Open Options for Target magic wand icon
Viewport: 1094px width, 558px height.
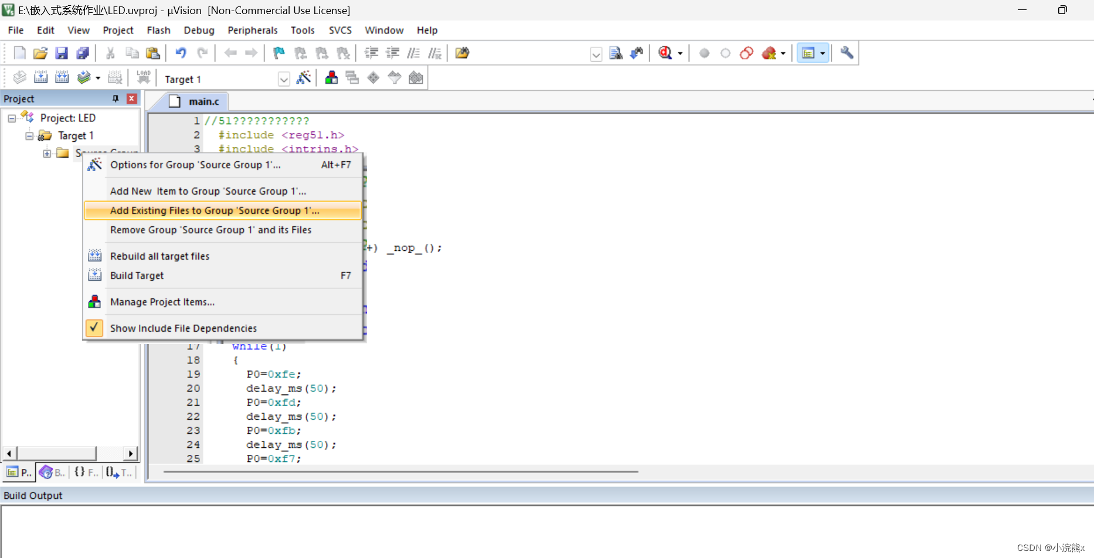pos(304,78)
